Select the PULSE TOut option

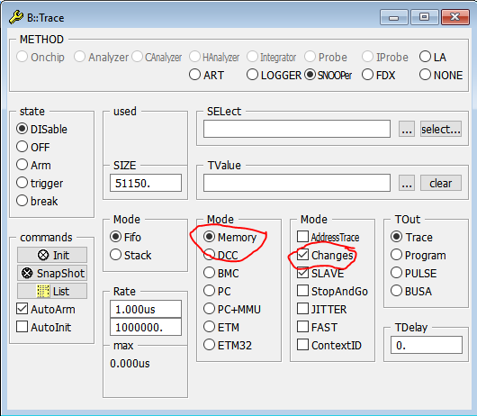coord(396,273)
